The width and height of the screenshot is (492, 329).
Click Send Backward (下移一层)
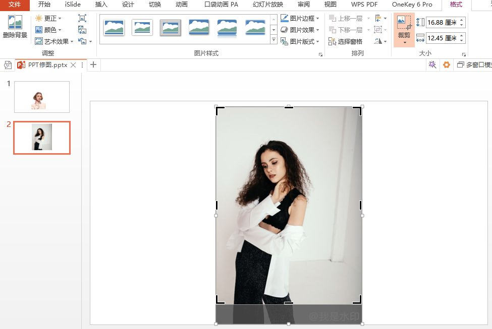pos(346,30)
